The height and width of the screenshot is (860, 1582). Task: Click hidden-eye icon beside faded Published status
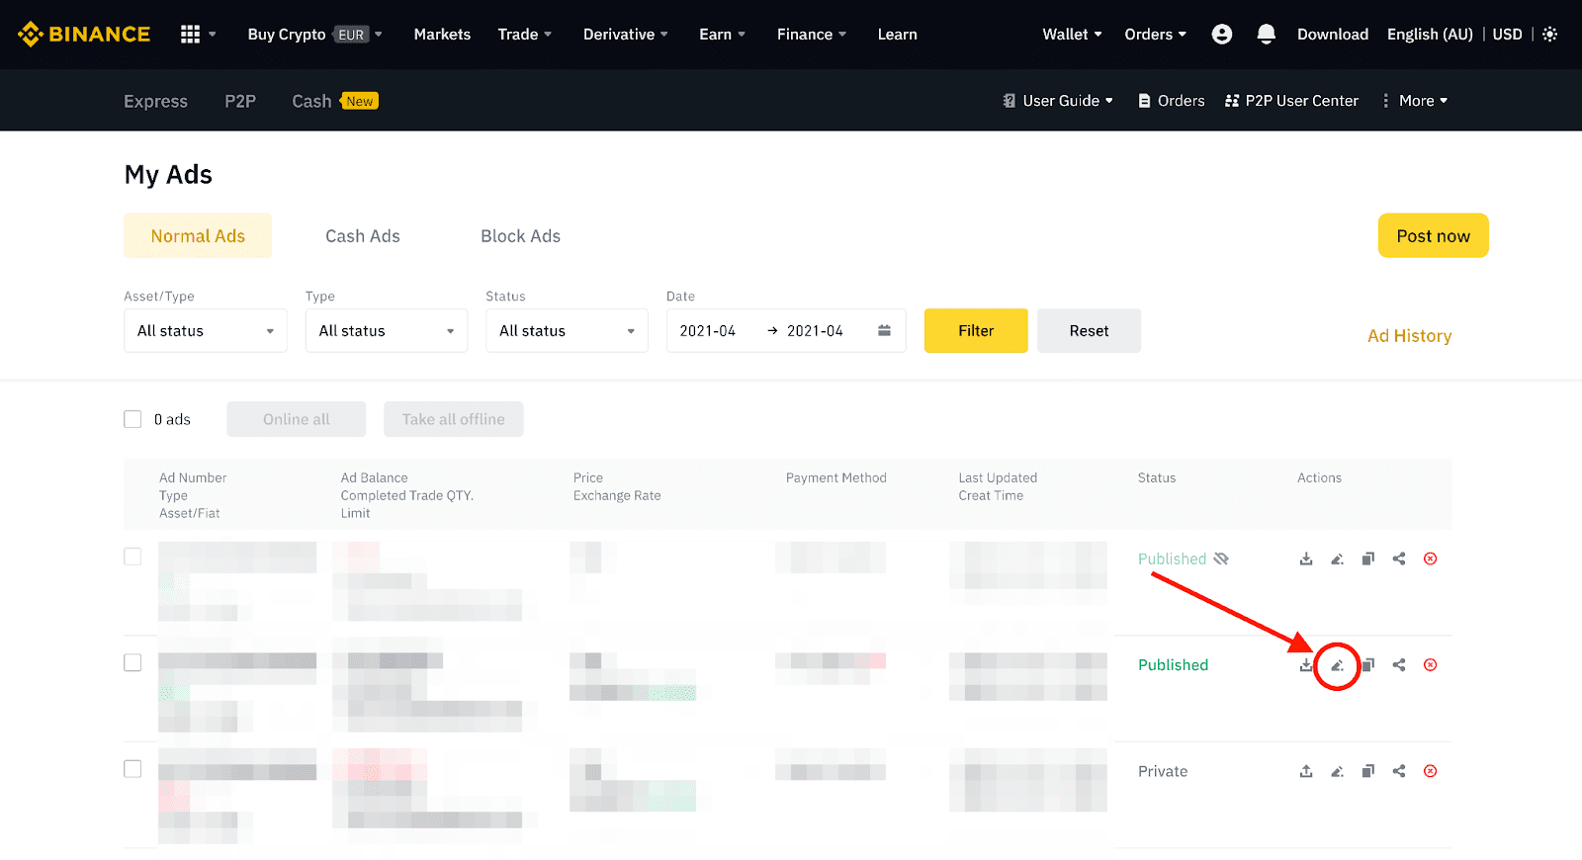(1221, 559)
